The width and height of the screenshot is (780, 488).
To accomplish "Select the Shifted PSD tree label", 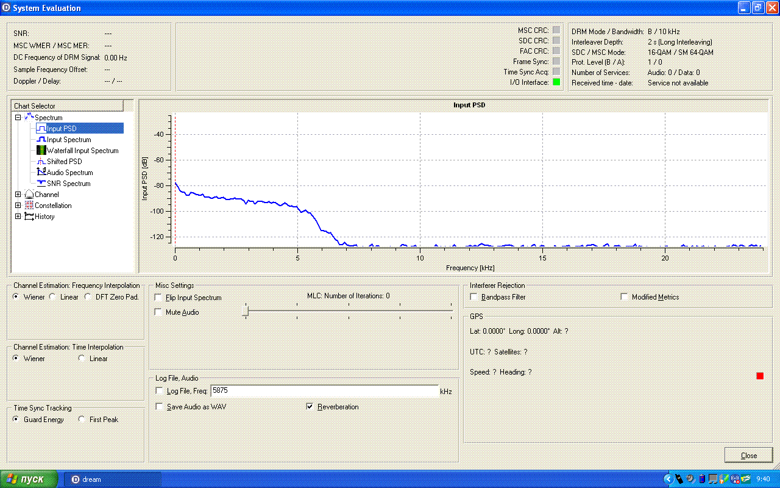I will point(65,162).
